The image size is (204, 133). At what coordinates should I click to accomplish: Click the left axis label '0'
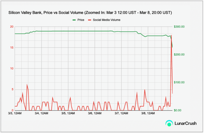pos(13,110)
